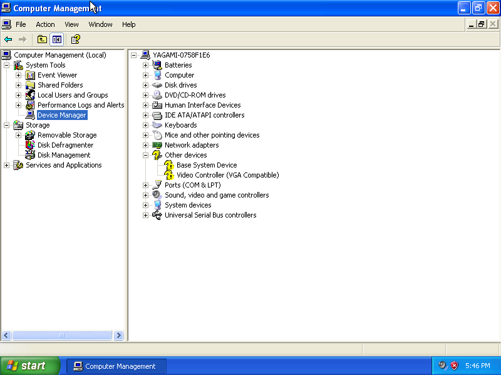501x375 pixels.
Task: Click Computer Management taskbar button
Action: (116, 366)
